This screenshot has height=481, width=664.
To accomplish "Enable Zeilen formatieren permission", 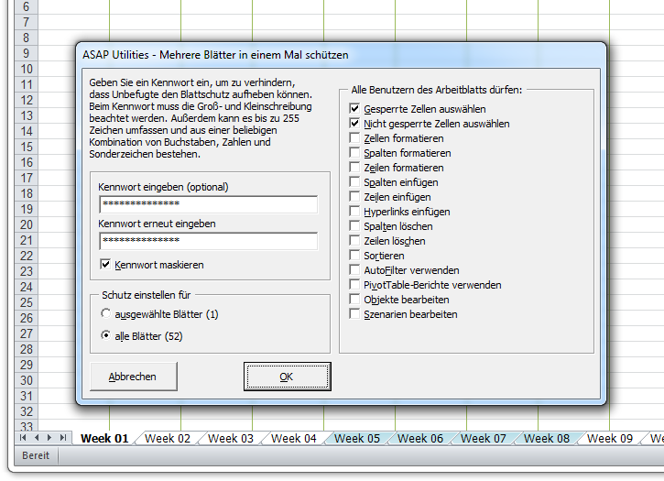I will (x=354, y=168).
